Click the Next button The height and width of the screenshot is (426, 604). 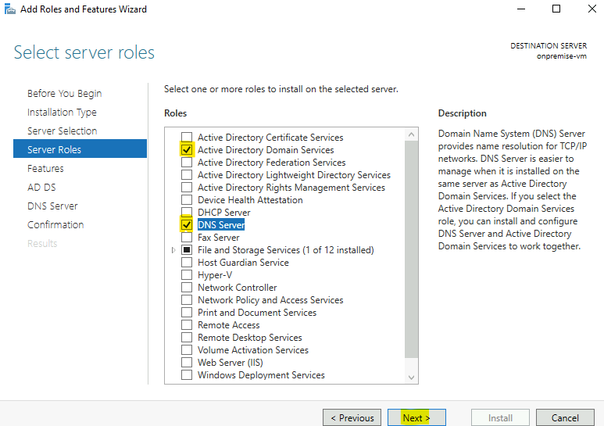416,418
